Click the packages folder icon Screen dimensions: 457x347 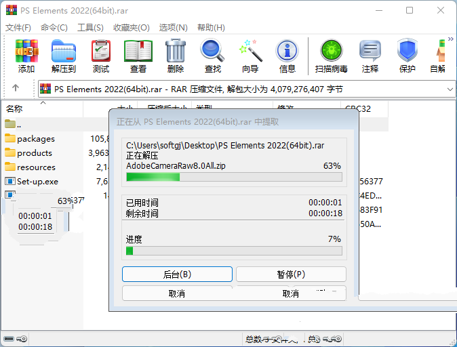tap(10, 138)
